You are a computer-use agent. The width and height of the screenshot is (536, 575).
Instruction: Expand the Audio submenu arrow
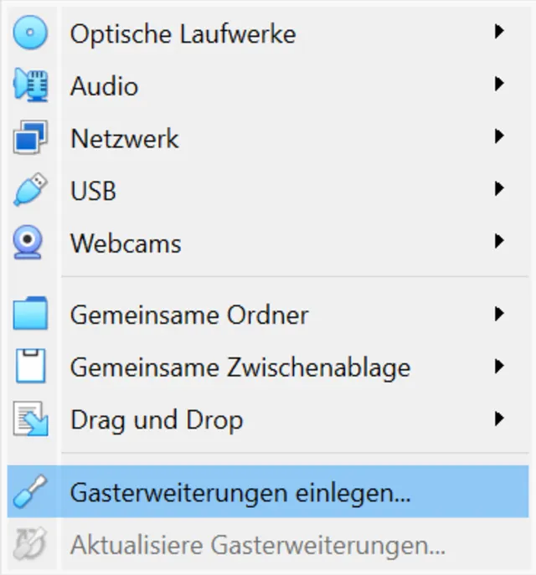pos(499,85)
